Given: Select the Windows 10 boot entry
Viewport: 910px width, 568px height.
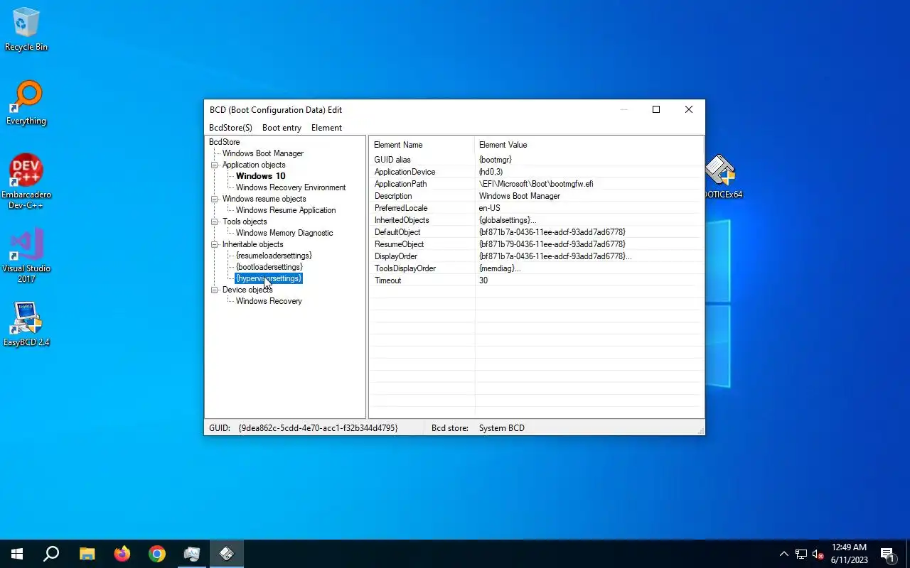Looking at the screenshot, I should point(261,176).
